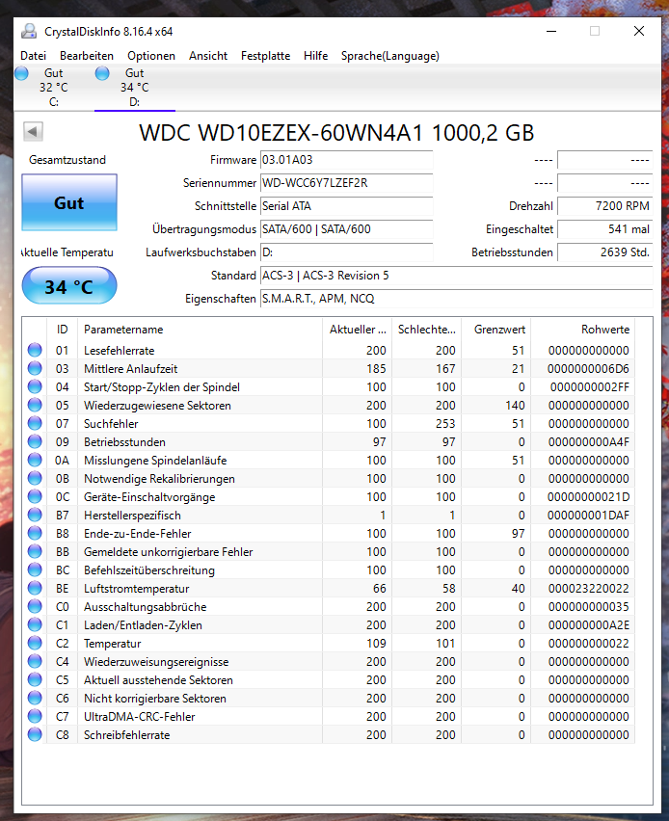Open the Optionen menu
Screen dimensions: 669x821
pyautogui.click(x=151, y=56)
